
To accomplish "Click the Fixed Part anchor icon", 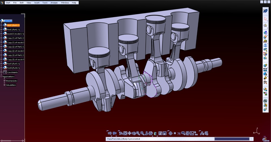I will pyautogui.click(x=265, y=46).
